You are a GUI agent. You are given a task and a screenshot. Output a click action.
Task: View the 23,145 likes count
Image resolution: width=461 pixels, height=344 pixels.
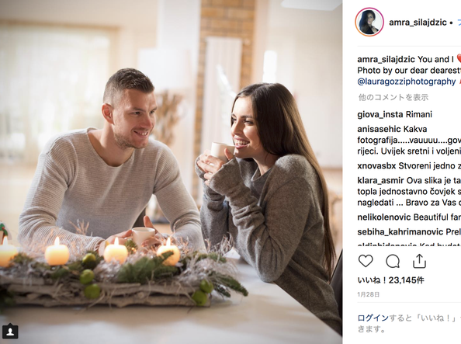[x=390, y=280]
